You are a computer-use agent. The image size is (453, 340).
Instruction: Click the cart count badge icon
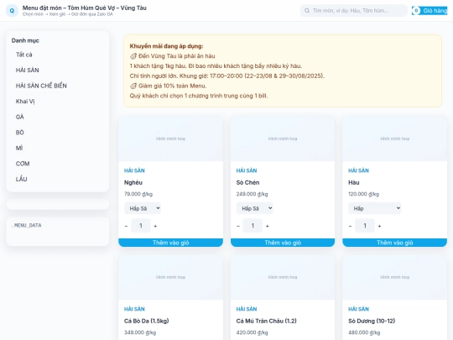(416, 11)
